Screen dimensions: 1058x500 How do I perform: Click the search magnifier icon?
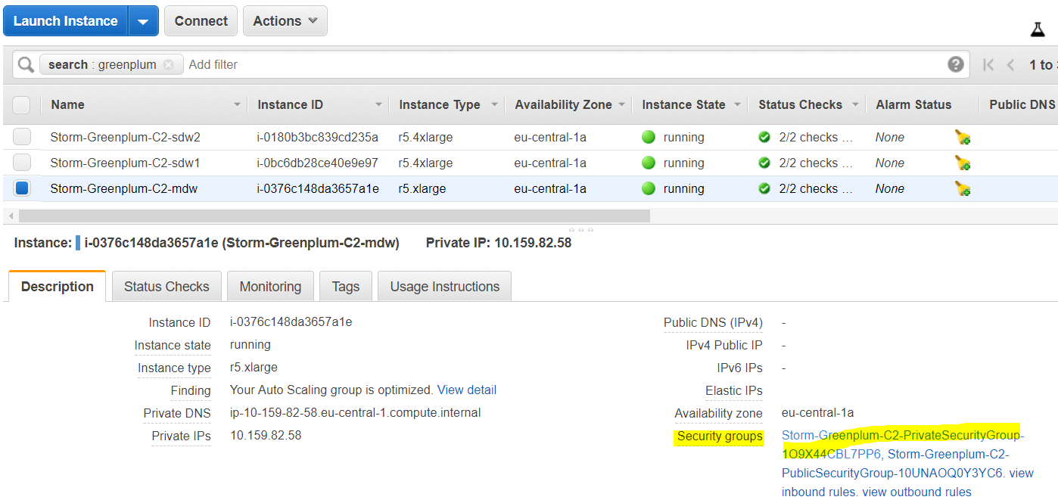(x=26, y=64)
